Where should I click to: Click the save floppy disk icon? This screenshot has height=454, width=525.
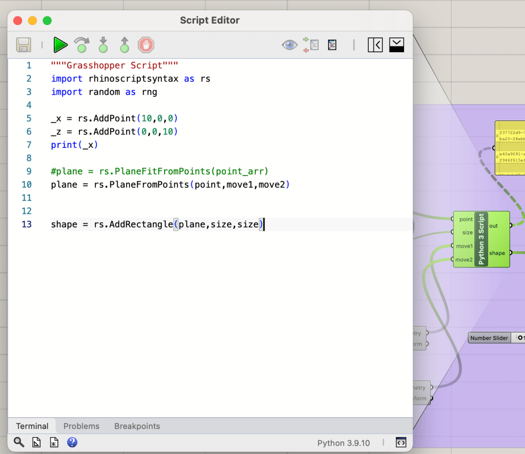click(x=24, y=45)
